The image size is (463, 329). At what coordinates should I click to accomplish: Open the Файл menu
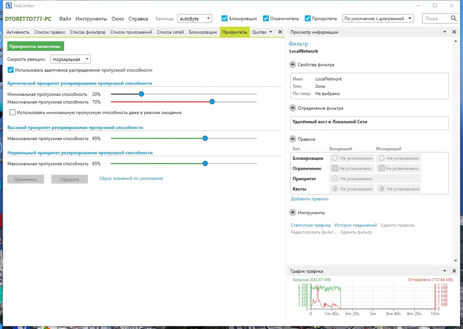pyautogui.click(x=65, y=18)
